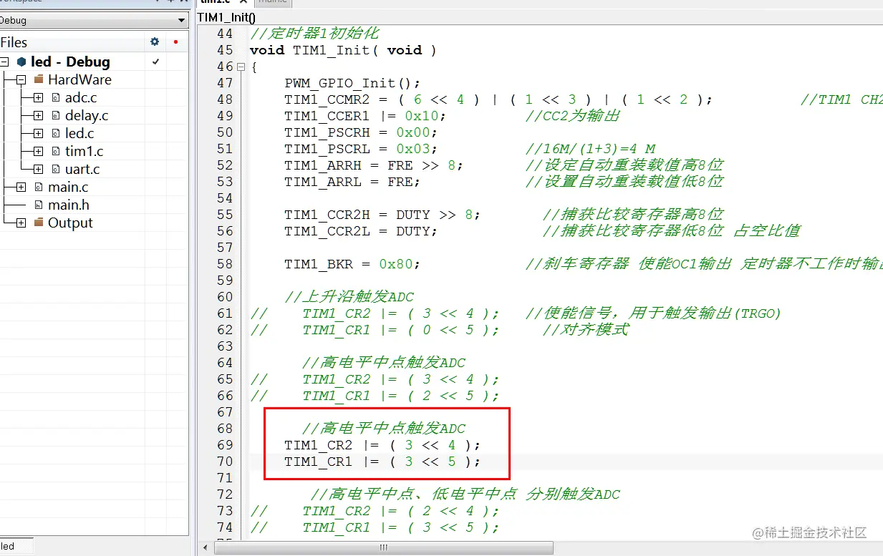Select uart.c in the file tree
Viewport: 883px width, 556px height.
coord(82,170)
